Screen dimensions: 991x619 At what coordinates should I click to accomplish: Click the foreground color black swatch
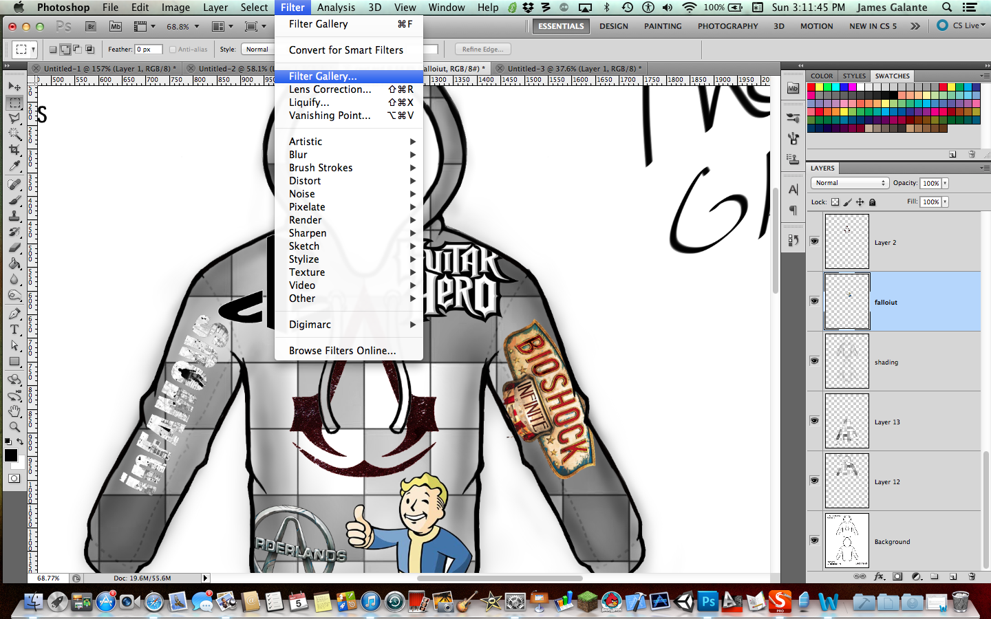click(11, 455)
